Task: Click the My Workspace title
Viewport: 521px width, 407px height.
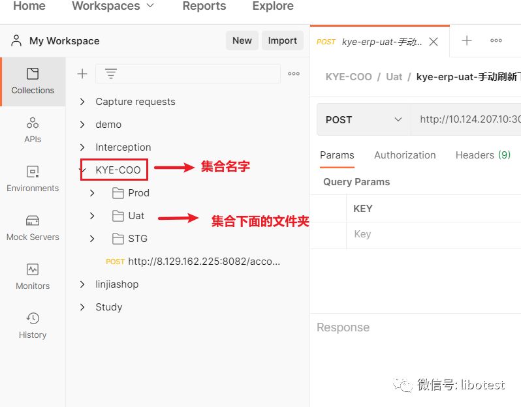Action: tap(65, 41)
